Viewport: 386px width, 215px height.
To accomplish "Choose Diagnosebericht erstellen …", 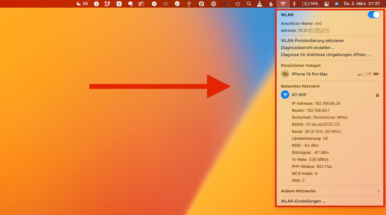I will click(308, 48).
